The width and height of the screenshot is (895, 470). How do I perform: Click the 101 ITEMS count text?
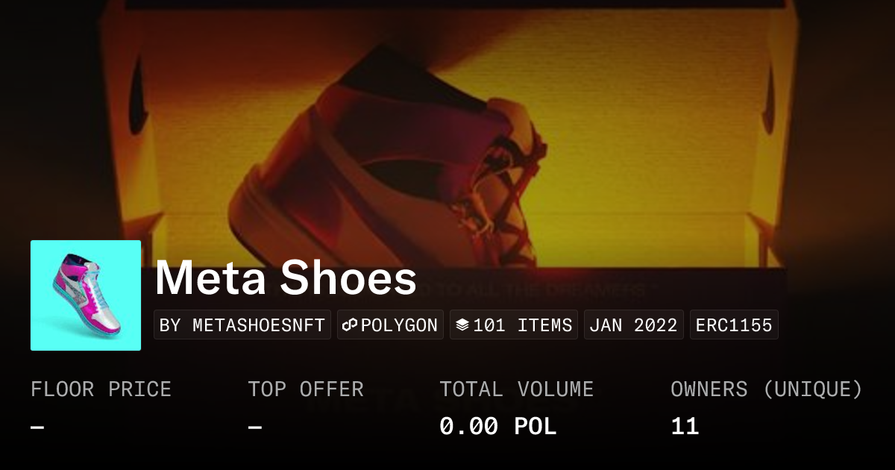click(522, 325)
